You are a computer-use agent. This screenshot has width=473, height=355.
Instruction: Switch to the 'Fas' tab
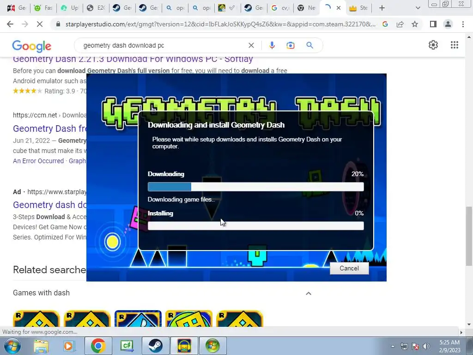click(43, 8)
